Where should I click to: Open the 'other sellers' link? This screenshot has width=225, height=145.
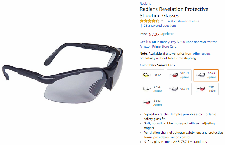point(202,53)
